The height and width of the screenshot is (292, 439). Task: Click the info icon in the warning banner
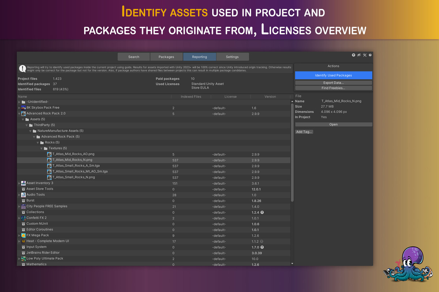[22, 68]
